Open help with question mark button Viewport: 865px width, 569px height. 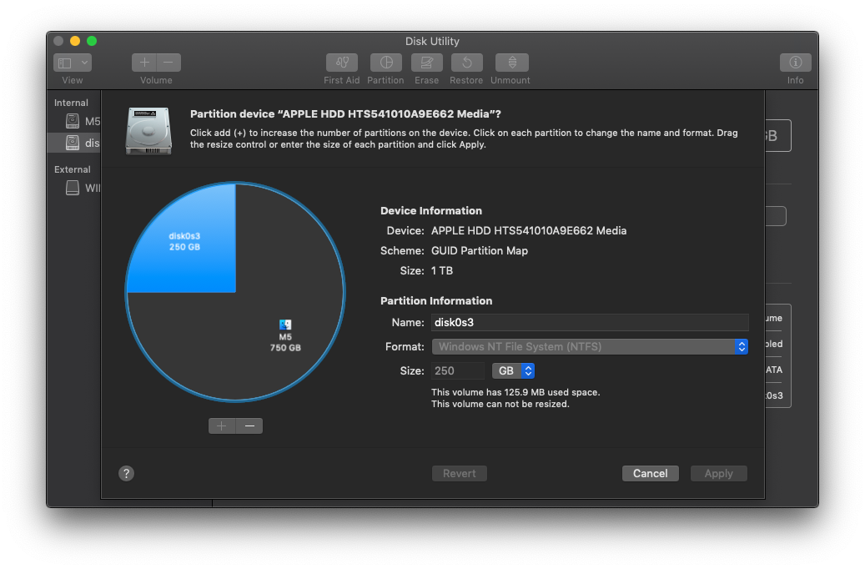[x=126, y=474]
